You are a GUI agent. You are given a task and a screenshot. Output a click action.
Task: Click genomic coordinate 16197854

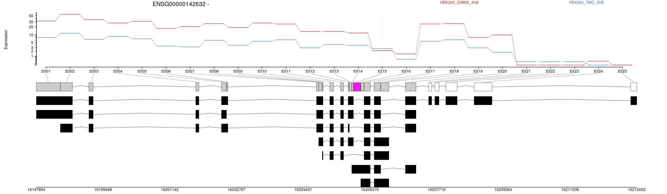click(36, 190)
